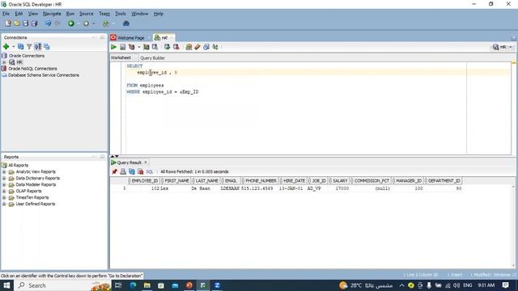518x291 pixels.
Task: Open the Windows Start menu
Action: (6, 285)
